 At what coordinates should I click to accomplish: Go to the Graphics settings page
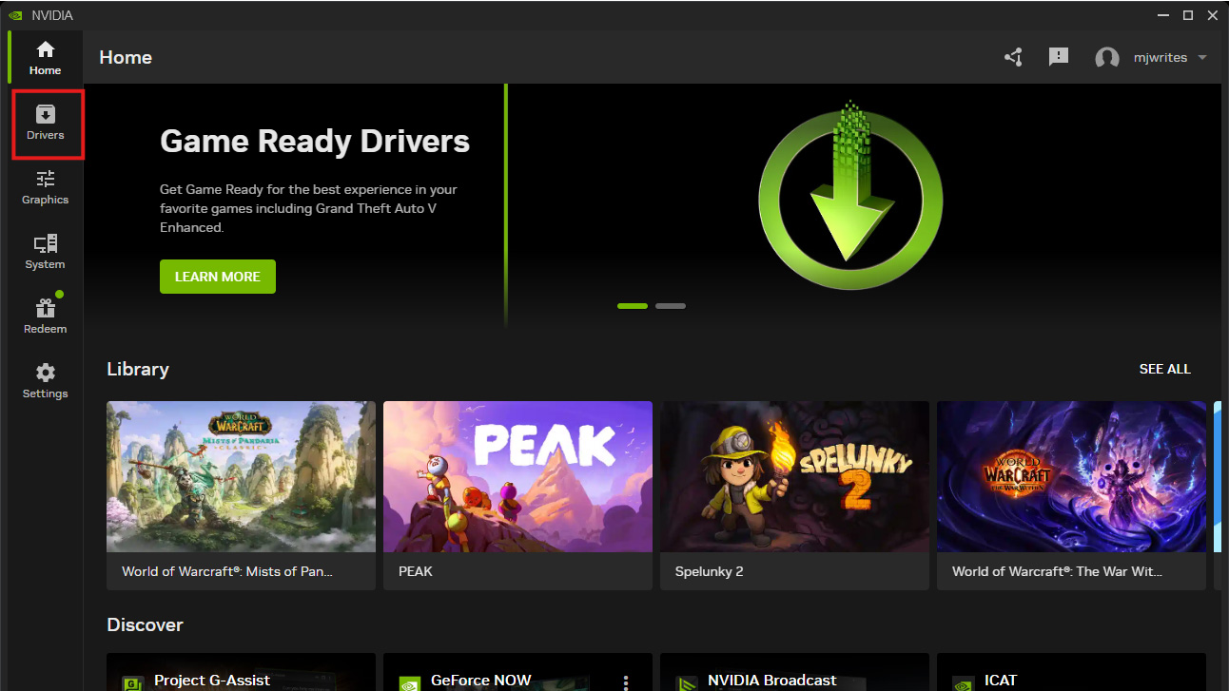click(46, 187)
